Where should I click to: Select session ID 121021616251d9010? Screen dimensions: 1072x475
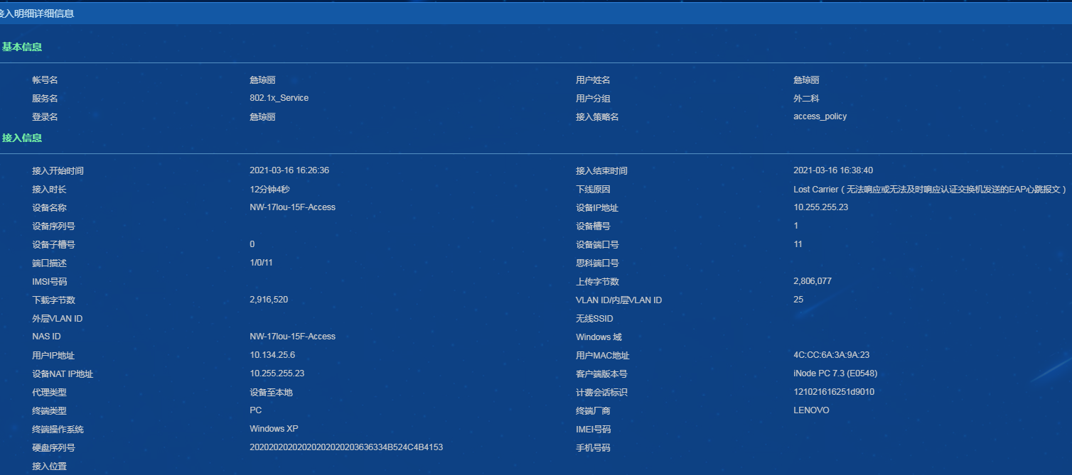pyautogui.click(x=834, y=392)
